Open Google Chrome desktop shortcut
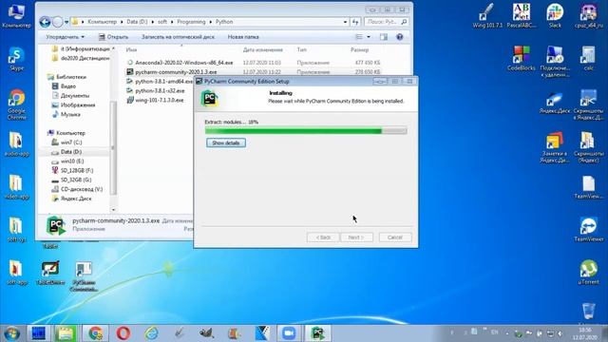Screen dimensions: 608x342 pos(17,104)
